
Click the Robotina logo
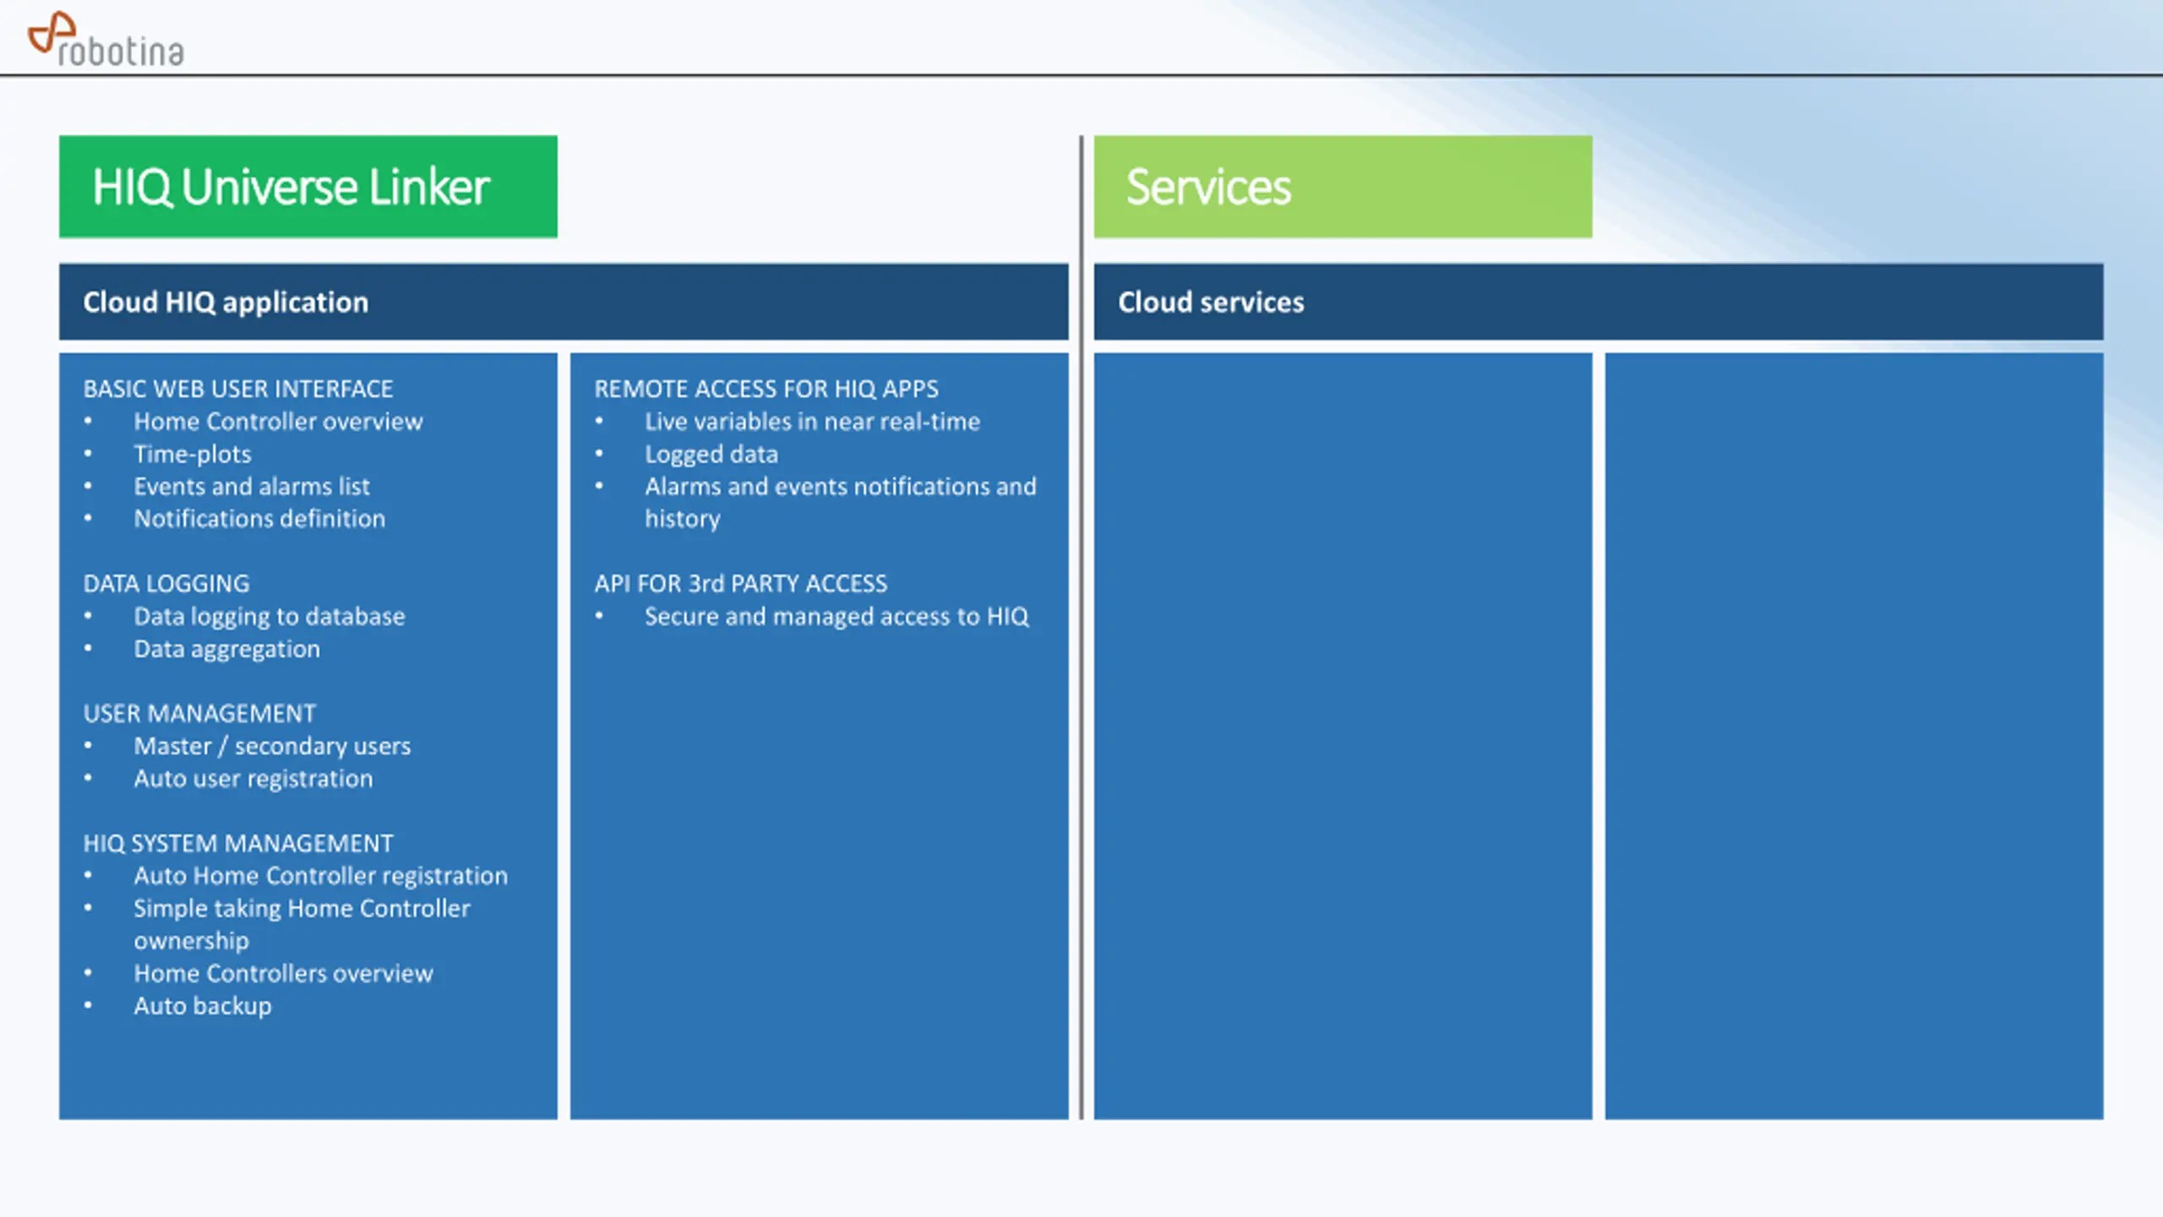[x=106, y=40]
